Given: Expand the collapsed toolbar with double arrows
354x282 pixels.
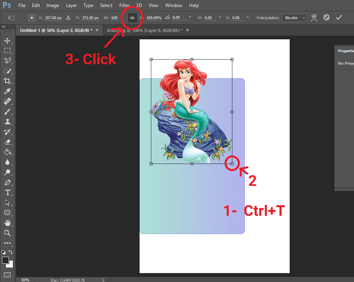Looking at the screenshot, I should pyautogui.click(x=4, y=26).
